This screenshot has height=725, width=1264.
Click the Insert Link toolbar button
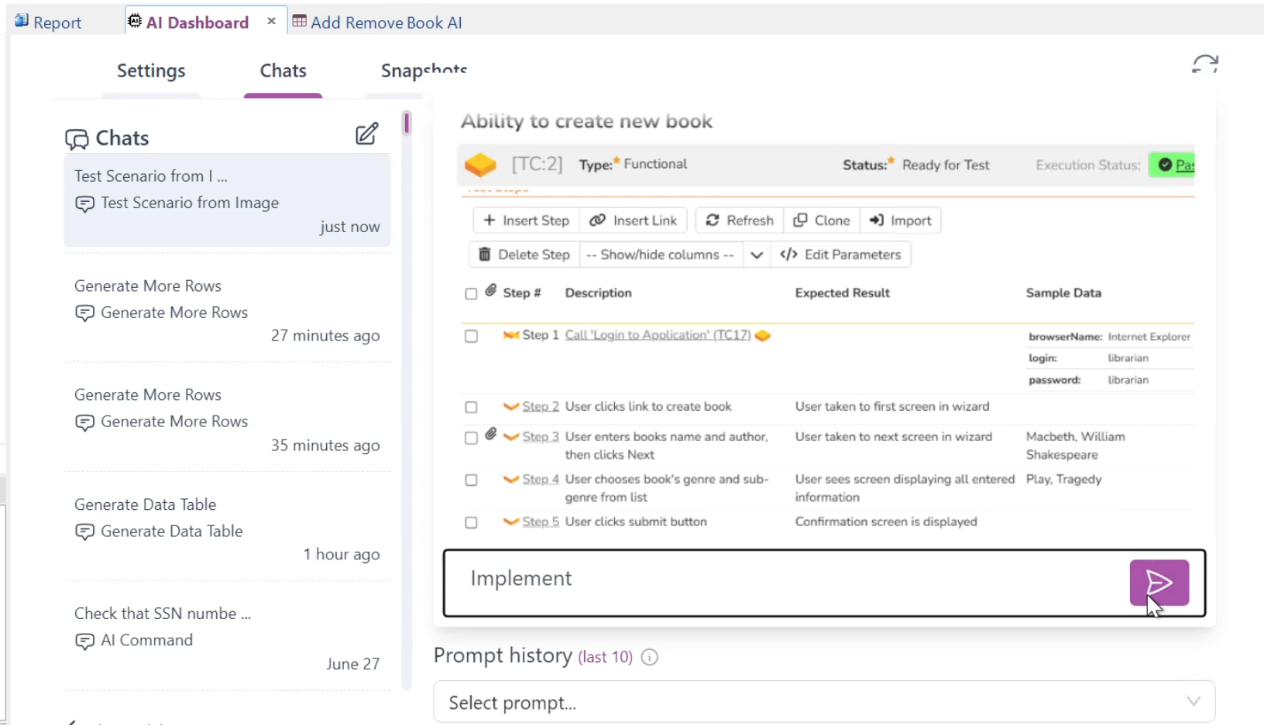tap(634, 221)
